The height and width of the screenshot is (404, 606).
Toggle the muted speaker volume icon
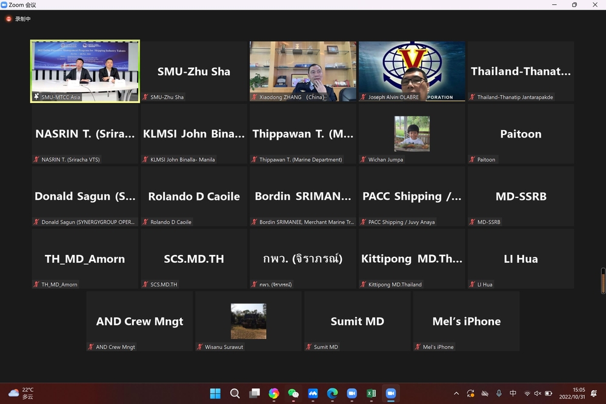click(538, 394)
